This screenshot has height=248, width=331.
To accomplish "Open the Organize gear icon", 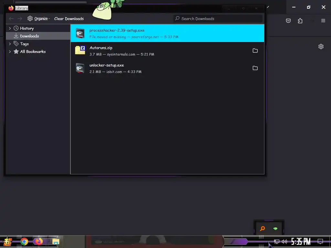I will [30, 18].
